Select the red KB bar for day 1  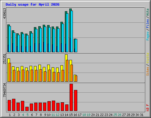[9, 105]
